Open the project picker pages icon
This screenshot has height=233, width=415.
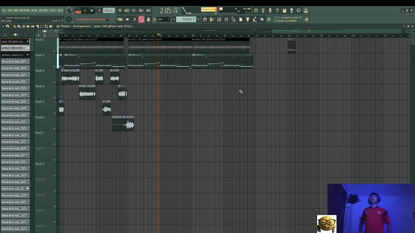(x=241, y=19)
